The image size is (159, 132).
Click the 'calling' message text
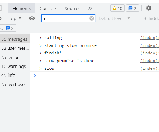[x=53, y=38]
